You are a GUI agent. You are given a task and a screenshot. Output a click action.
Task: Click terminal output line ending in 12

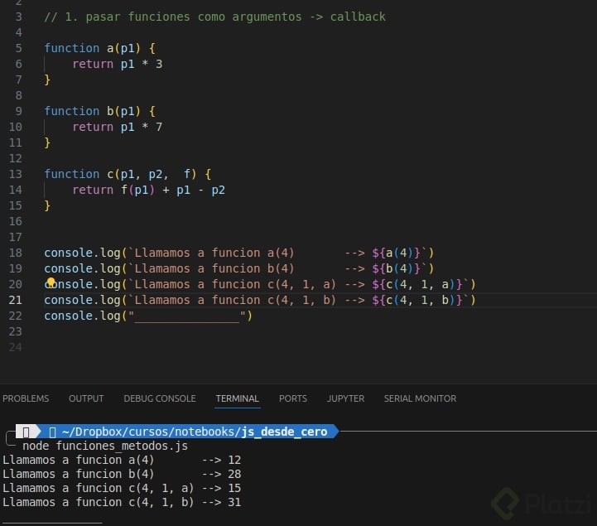[122, 460]
